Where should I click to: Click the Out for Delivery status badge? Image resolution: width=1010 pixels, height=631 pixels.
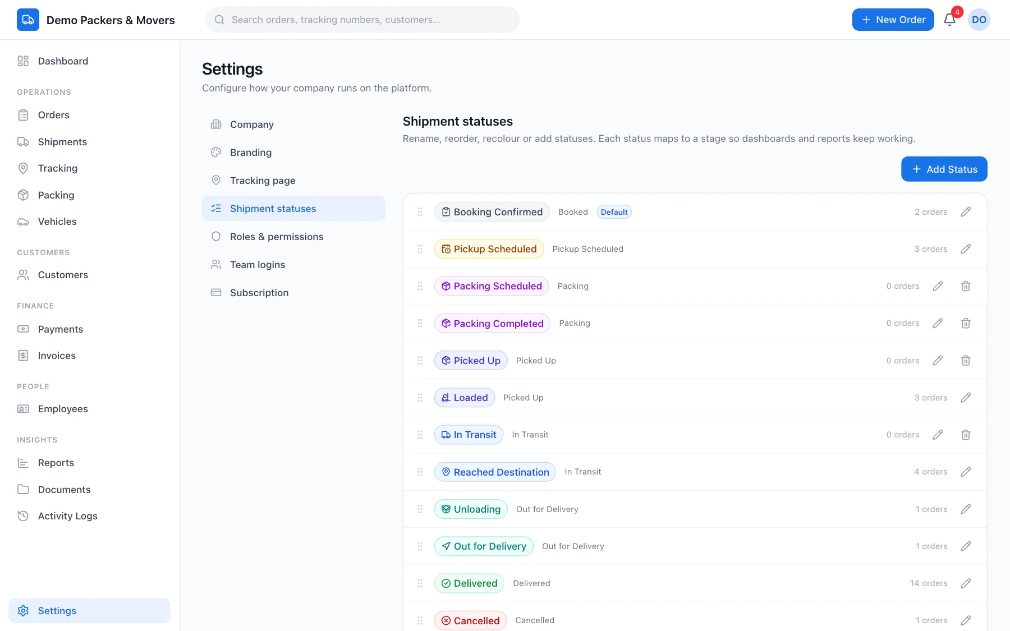484,546
